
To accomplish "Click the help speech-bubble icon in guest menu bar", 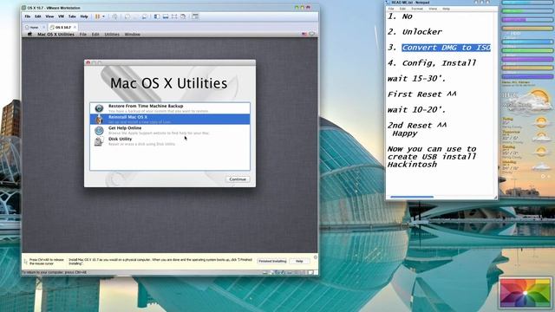I will coord(312,35).
